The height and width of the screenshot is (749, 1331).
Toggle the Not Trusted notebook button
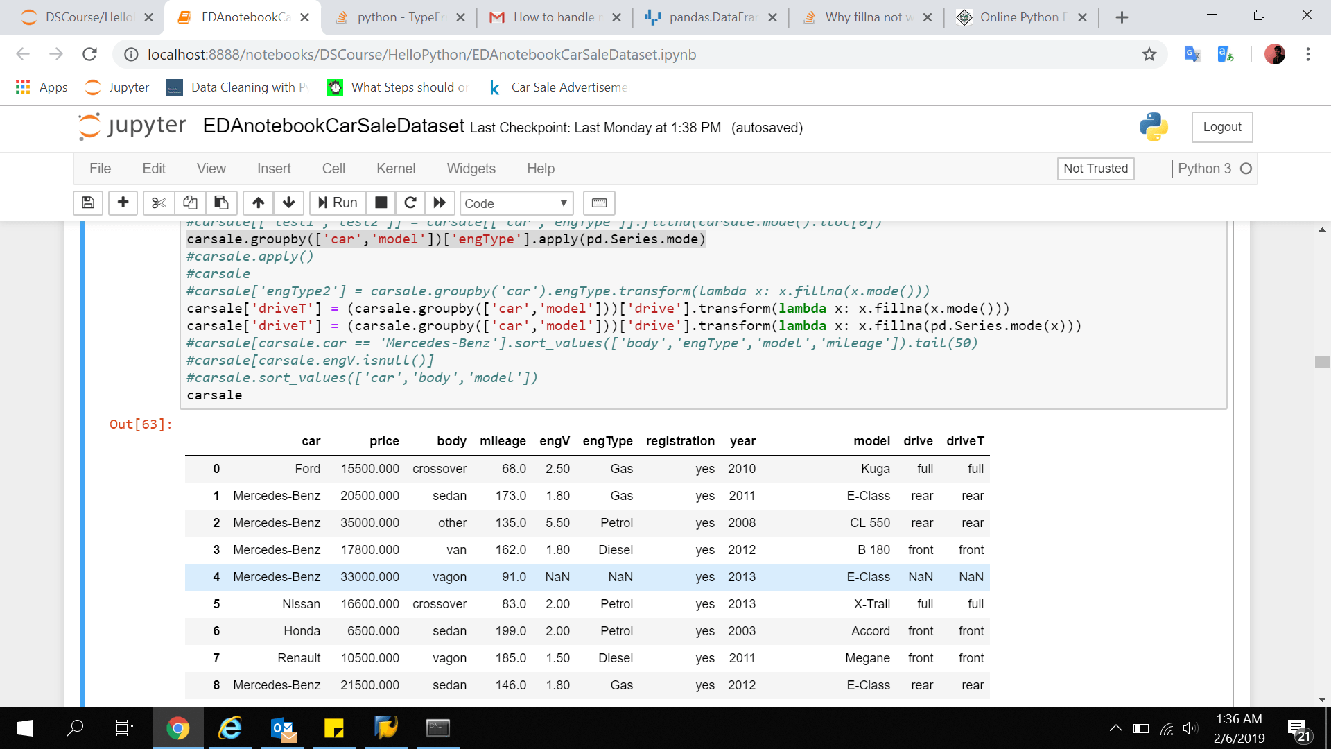coord(1095,169)
